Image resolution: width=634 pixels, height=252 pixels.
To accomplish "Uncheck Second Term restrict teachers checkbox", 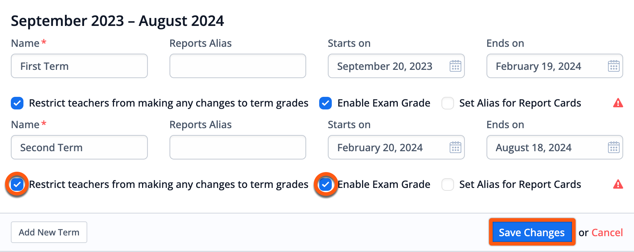I will tap(17, 184).
